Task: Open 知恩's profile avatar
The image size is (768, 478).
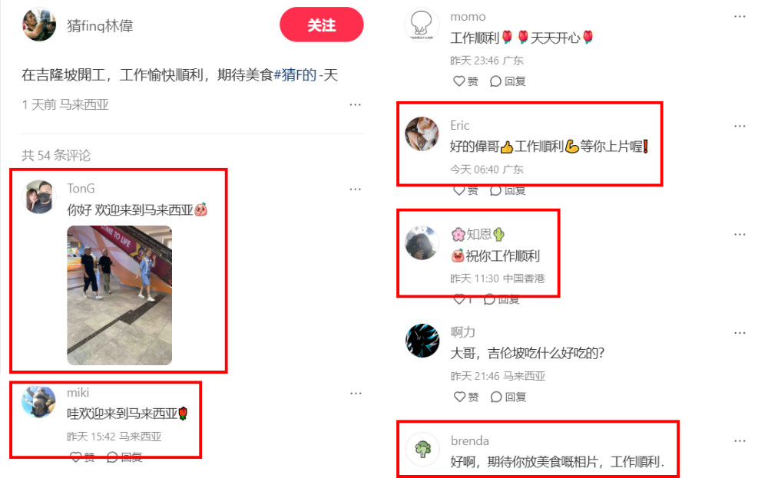Action: point(422,242)
